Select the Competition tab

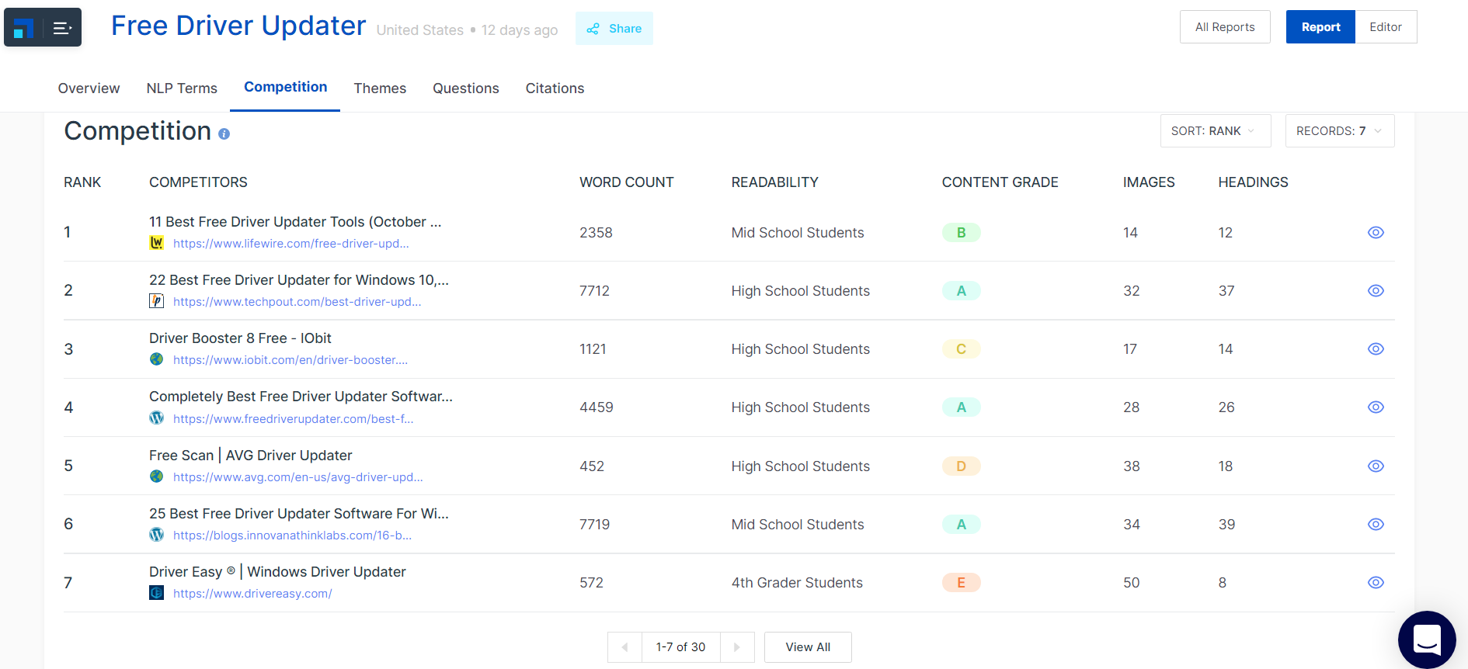(x=285, y=87)
